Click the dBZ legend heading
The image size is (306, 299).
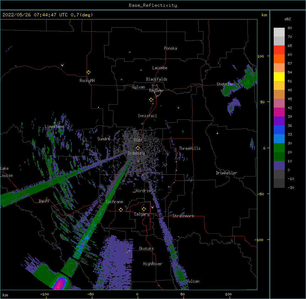click(x=288, y=19)
